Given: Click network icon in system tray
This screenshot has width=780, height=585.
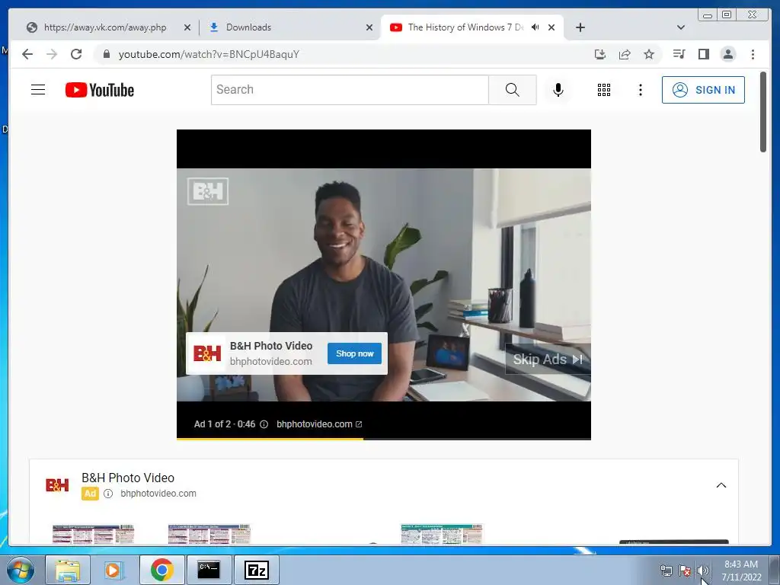Looking at the screenshot, I should [x=666, y=571].
